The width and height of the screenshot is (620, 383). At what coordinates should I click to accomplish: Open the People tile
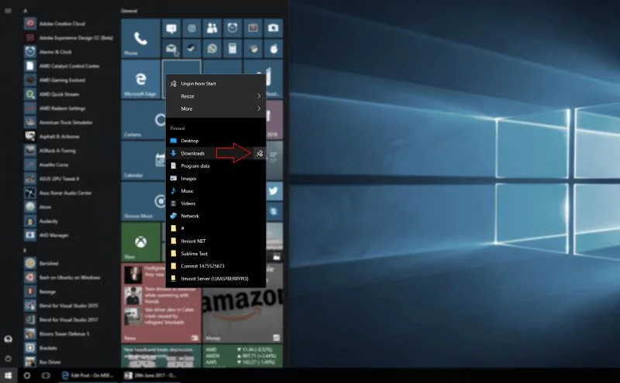tap(212, 28)
